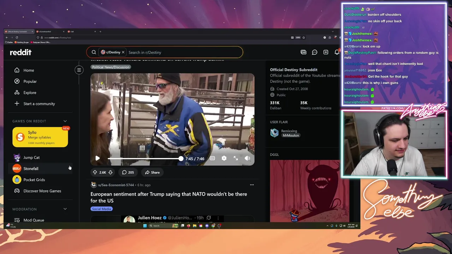The width and height of the screenshot is (452, 254).
Task: Open the browser tab list dropdown
Action: pos(333,31)
